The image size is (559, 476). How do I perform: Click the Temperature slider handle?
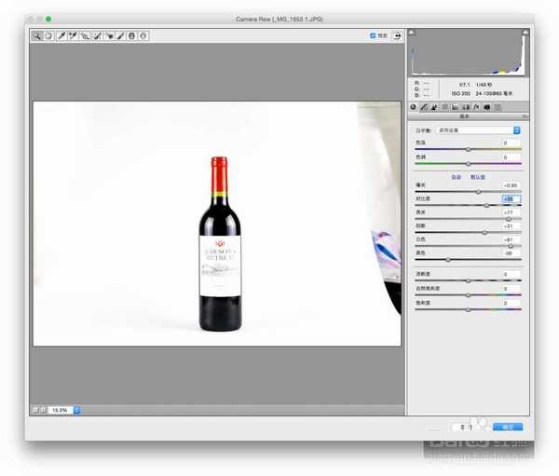click(x=468, y=149)
